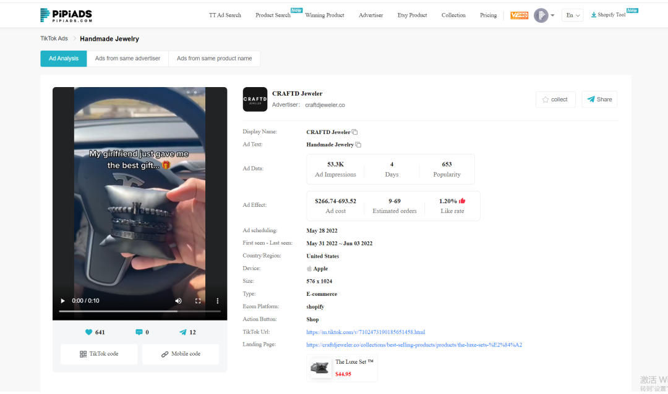The image size is (668, 394).
Task: Go to the Pricing page
Action: pos(488,15)
